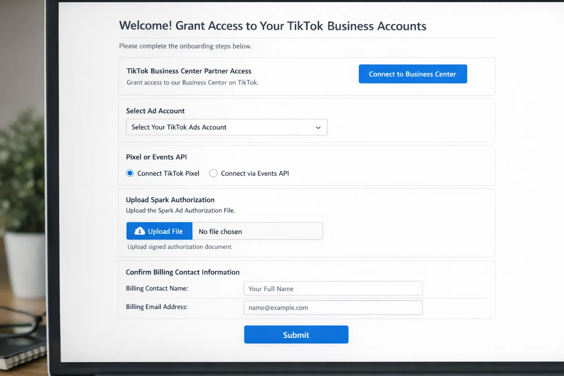Click the Connect to Business Center button

[412, 74]
